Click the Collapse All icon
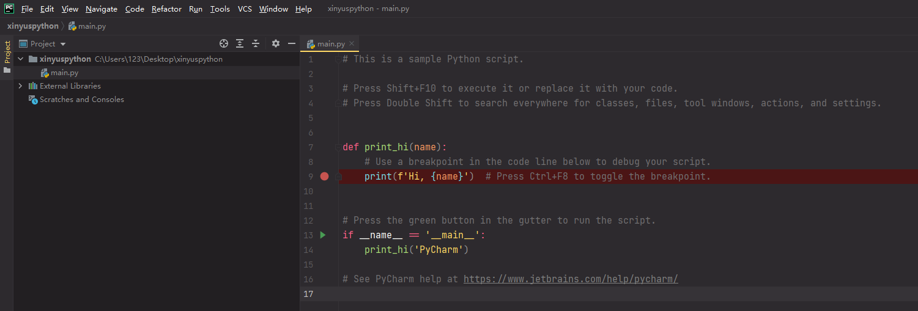 point(256,43)
